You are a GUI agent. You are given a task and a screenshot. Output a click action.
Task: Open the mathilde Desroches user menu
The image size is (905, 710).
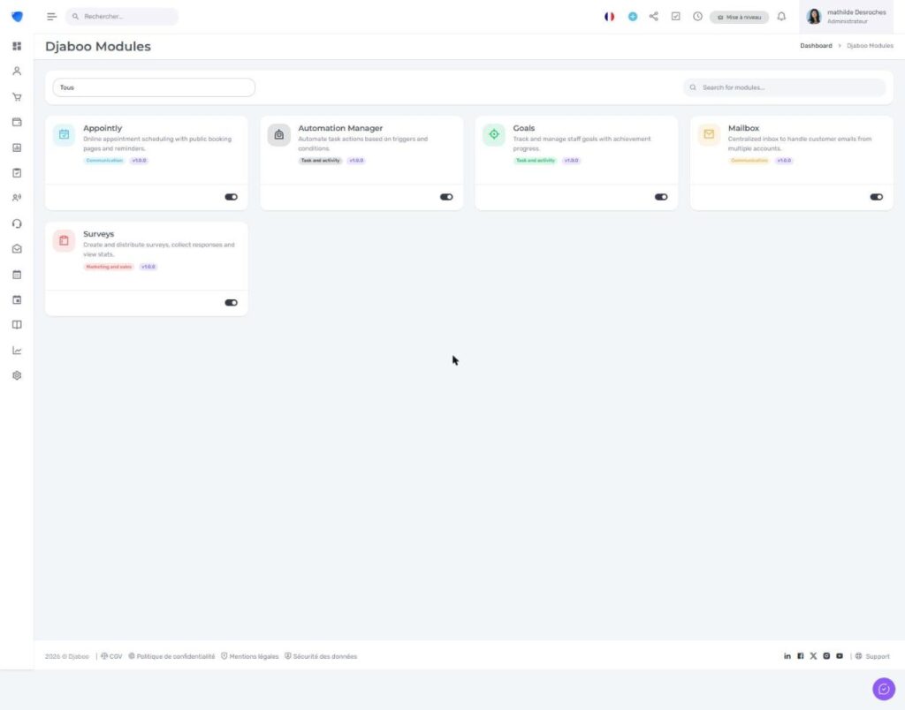tap(846, 17)
